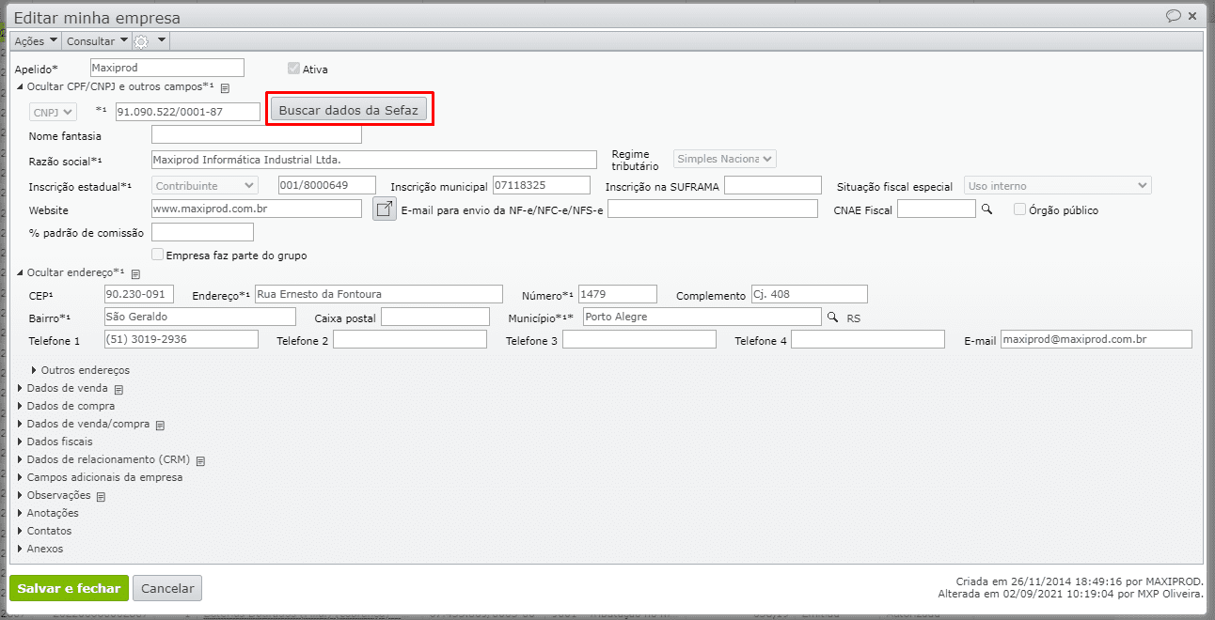This screenshot has height=620, width=1215.
Task: Open dropdown arrow next to gear icon
Action: point(162,40)
